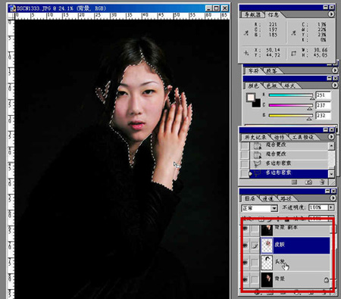Viewport: 341px width, 299px height.
Task: Click the eyedropper icon in the Info panel
Action: [246, 33]
